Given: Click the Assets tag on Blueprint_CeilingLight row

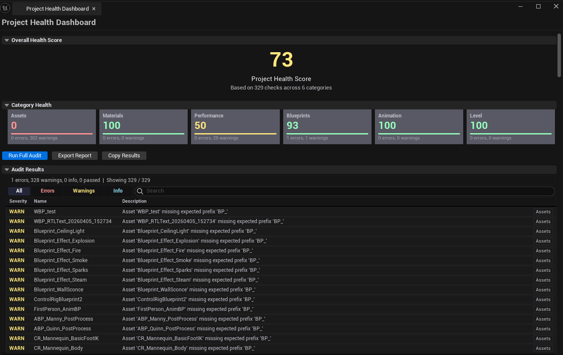Looking at the screenshot, I should [x=543, y=231].
